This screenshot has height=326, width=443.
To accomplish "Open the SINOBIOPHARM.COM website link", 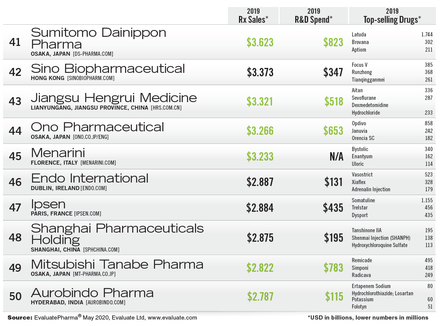I will [91, 78].
